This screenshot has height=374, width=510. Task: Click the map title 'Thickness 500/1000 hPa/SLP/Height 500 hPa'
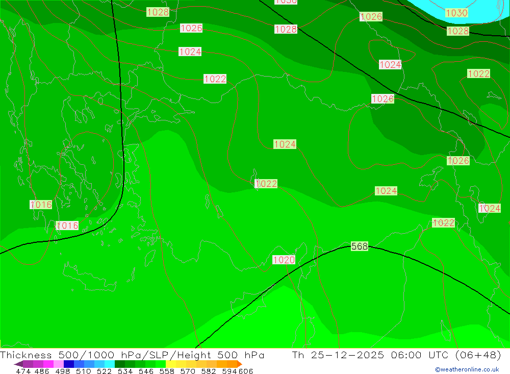coord(132,355)
